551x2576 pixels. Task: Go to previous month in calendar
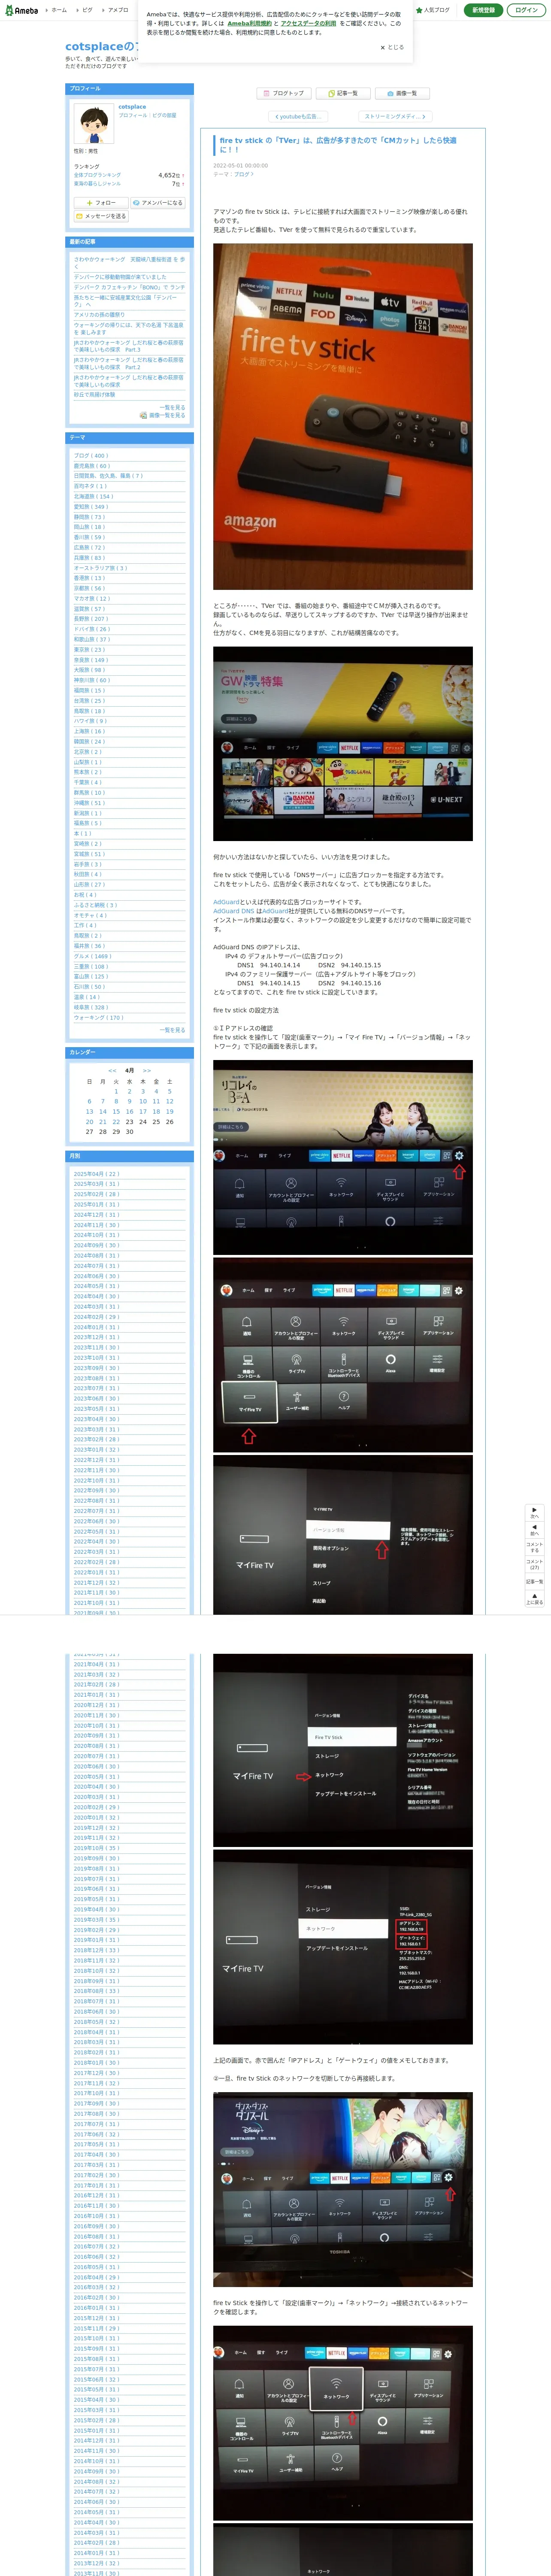pos(111,1071)
